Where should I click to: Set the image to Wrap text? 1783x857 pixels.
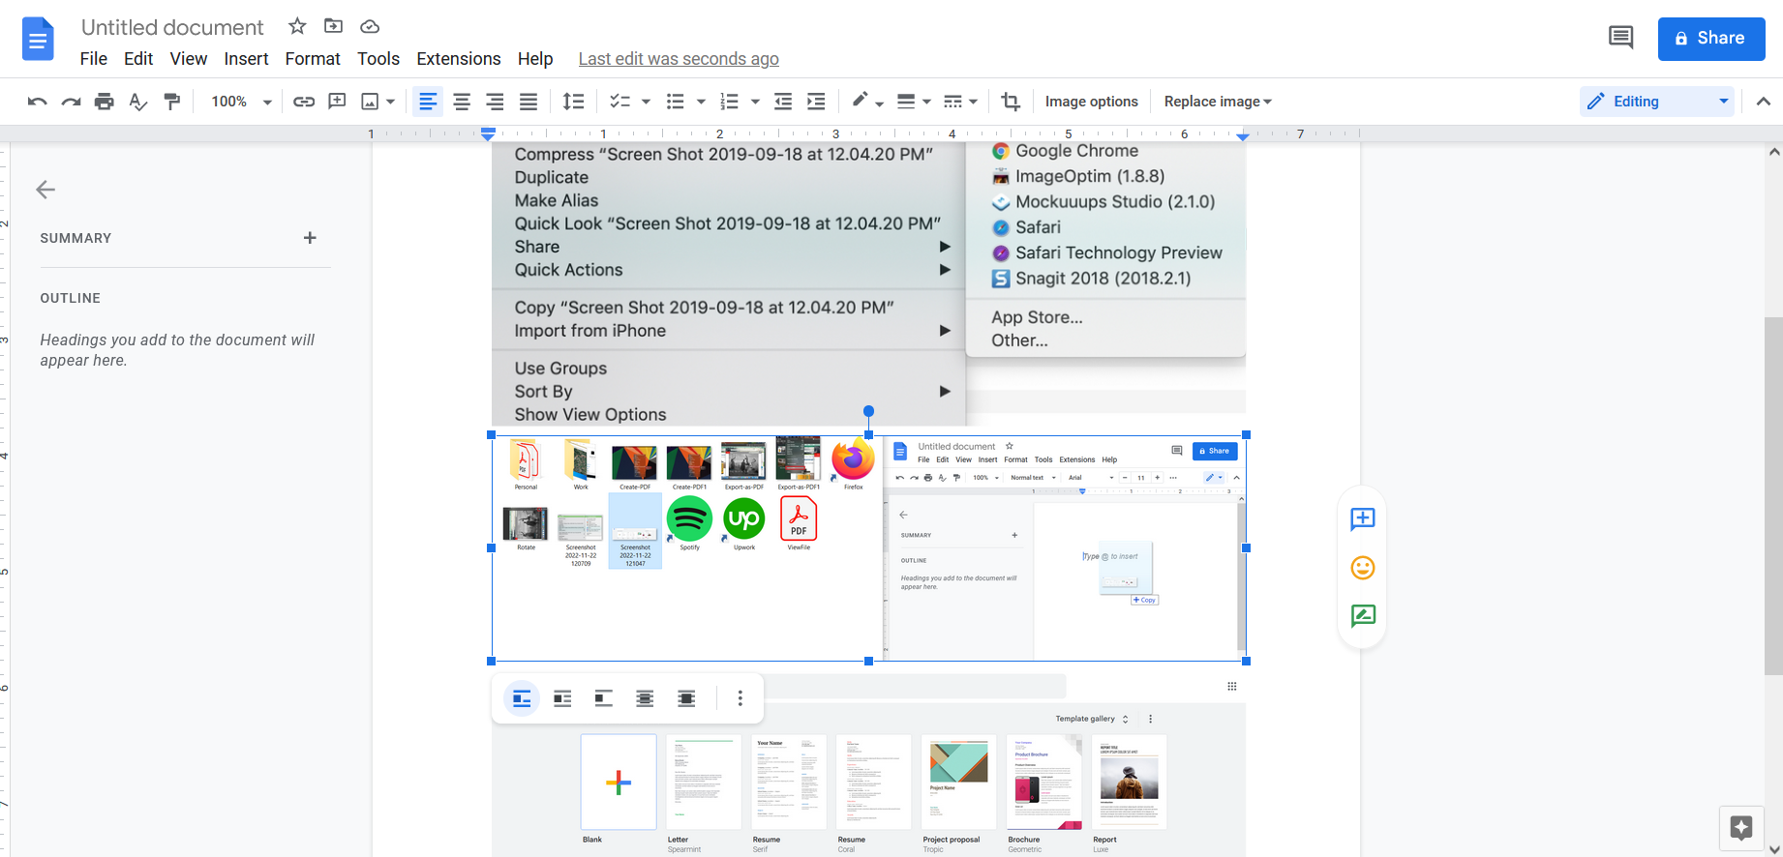[562, 698]
